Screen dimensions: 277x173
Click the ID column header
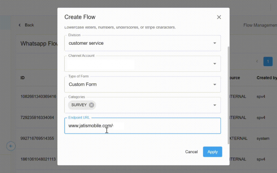[23, 78]
